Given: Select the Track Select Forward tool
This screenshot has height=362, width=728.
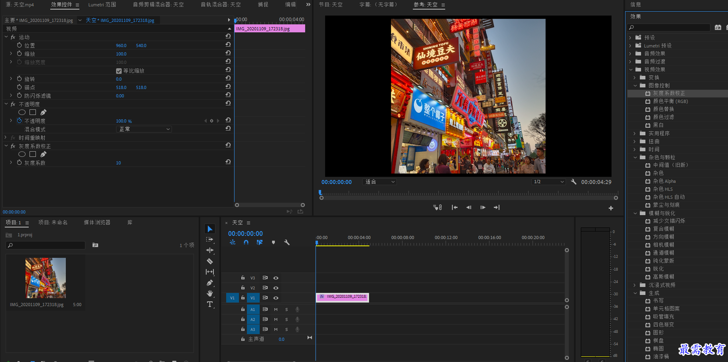Looking at the screenshot, I should [210, 239].
